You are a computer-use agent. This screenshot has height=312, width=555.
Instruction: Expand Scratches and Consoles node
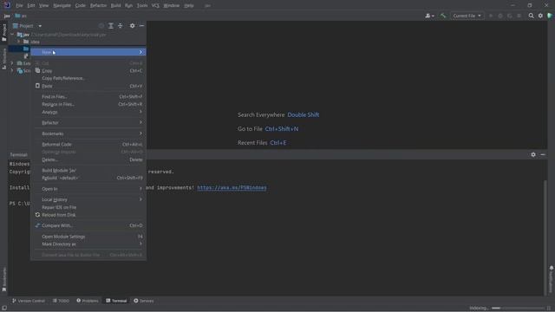12,70
